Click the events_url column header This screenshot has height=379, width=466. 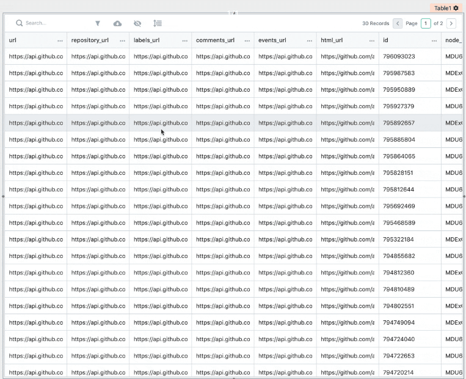(285, 40)
